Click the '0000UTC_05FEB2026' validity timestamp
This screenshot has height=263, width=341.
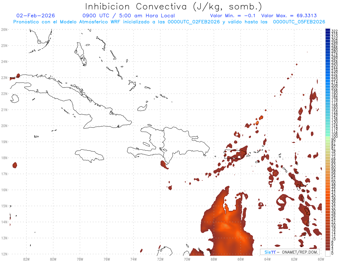[x=299, y=22]
